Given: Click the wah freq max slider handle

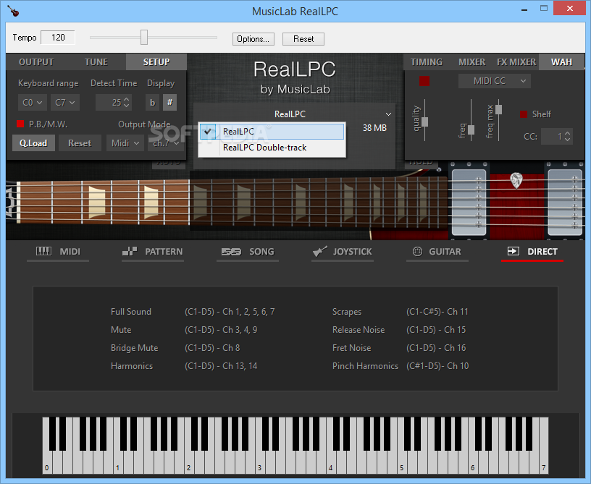Looking at the screenshot, I should [498, 109].
